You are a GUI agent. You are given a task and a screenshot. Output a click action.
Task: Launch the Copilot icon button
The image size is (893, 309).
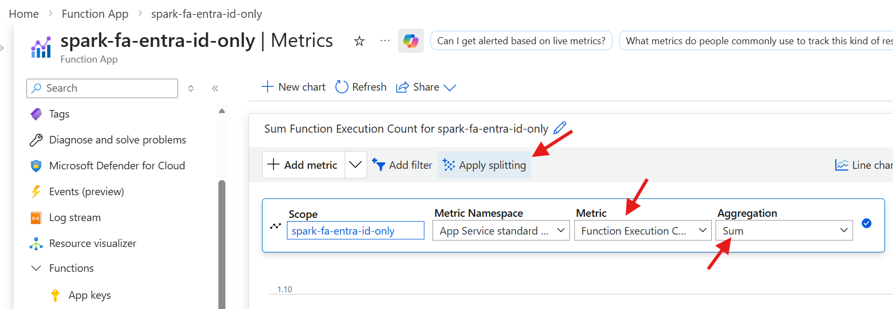point(411,40)
